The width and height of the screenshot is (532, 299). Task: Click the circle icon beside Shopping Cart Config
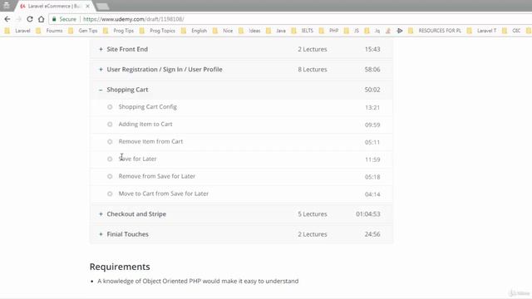[110, 107]
